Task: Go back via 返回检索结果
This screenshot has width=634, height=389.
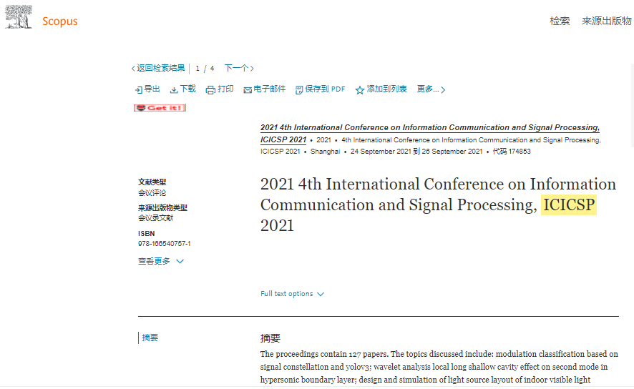Action: (x=158, y=68)
